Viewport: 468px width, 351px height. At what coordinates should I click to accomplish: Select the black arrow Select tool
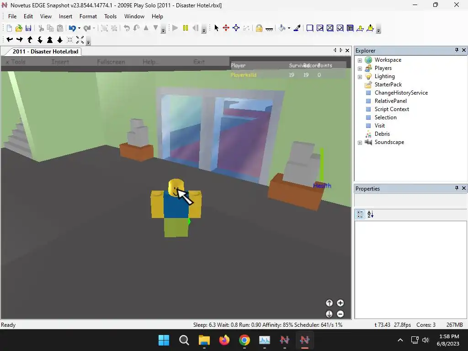click(x=216, y=28)
